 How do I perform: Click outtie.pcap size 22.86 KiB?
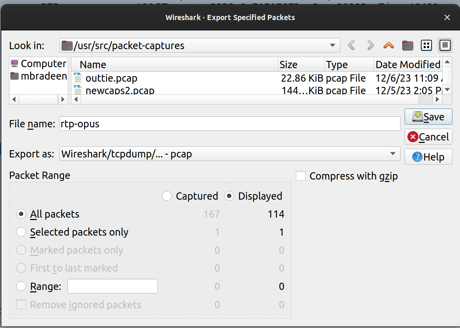(302, 78)
